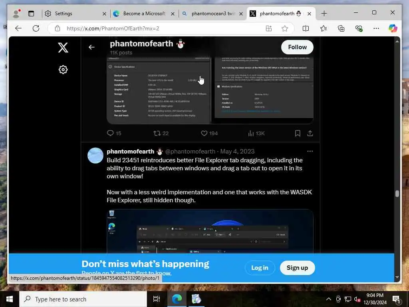Screen dimensions: 409x307
Task: Open the network tray icon
Action: (x=348, y=299)
